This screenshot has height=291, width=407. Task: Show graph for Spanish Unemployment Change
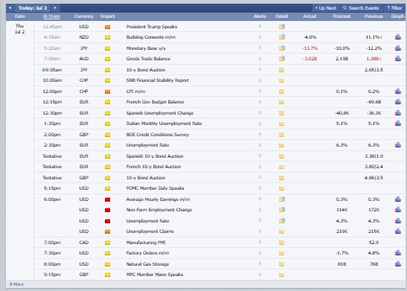click(398, 113)
